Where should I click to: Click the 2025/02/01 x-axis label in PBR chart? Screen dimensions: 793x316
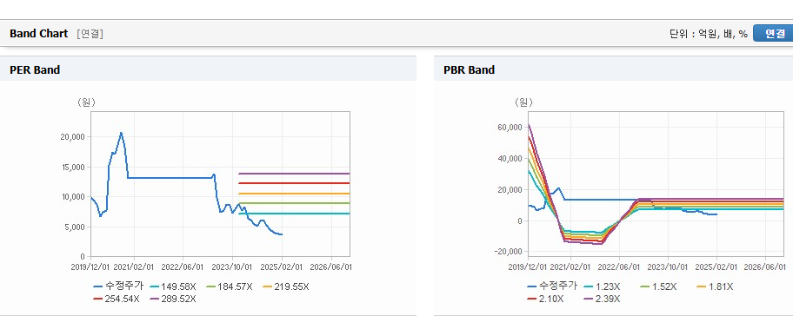click(716, 267)
